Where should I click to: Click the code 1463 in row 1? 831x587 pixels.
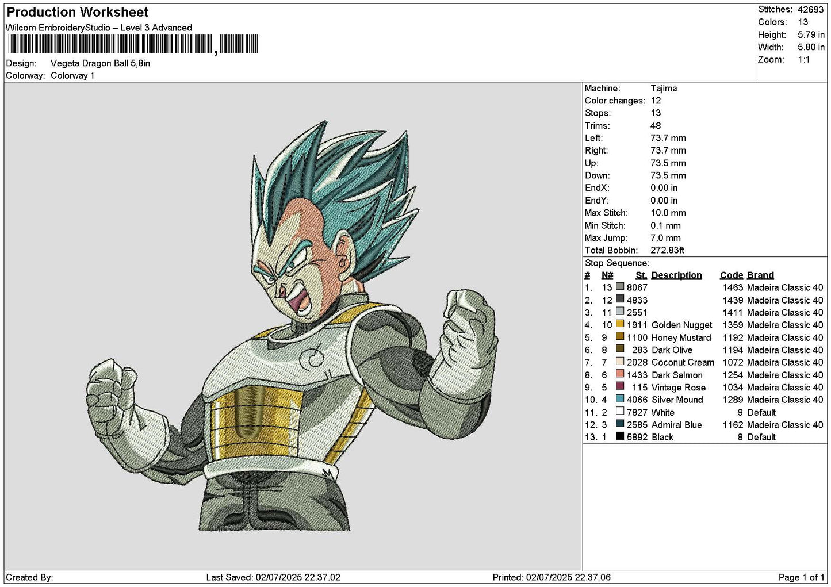pyautogui.click(x=733, y=287)
